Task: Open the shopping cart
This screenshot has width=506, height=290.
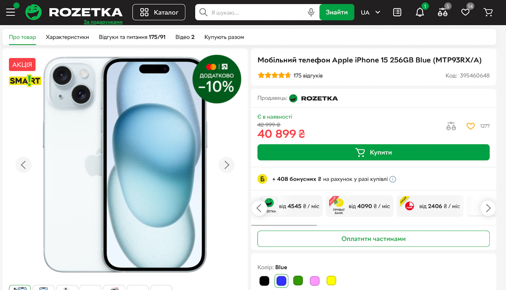Action: tap(488, 12)
